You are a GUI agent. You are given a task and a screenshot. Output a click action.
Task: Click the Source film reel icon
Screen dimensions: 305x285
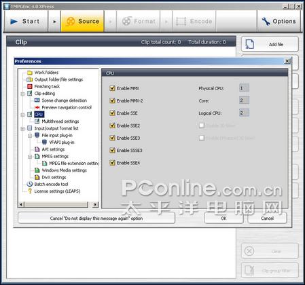(x=71, y=22)
